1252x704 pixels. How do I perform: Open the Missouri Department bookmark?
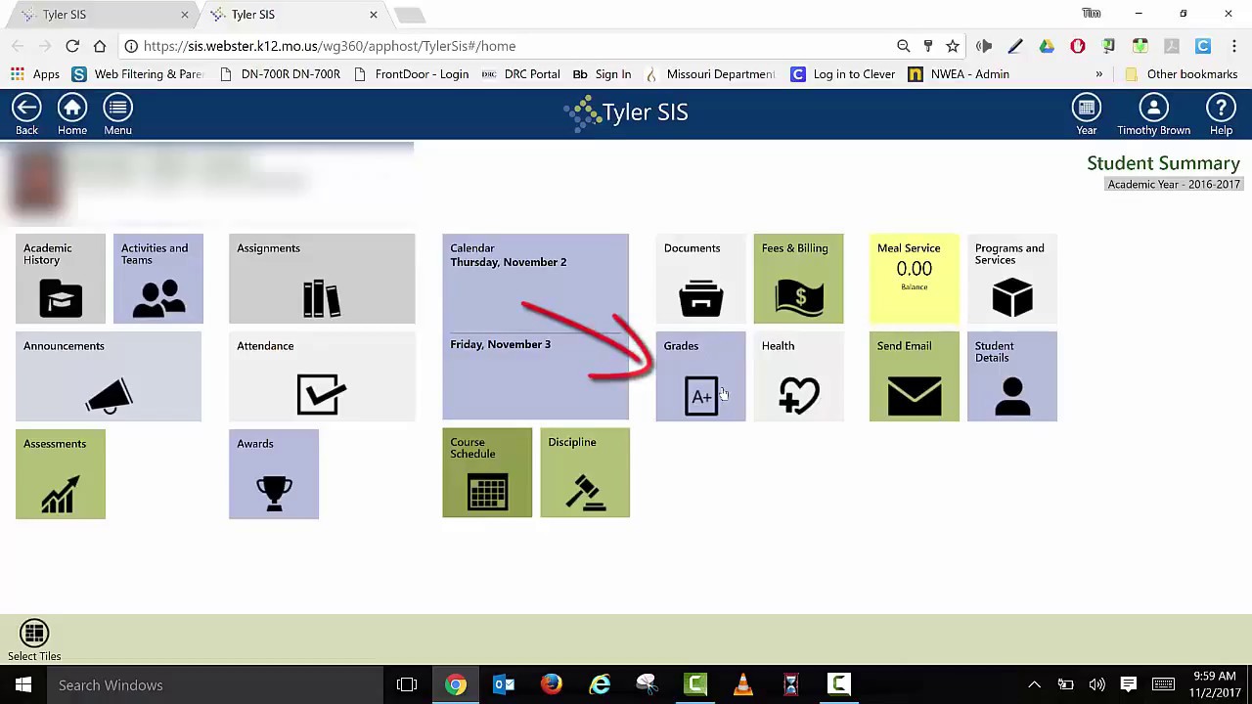[x=709, y=74]
